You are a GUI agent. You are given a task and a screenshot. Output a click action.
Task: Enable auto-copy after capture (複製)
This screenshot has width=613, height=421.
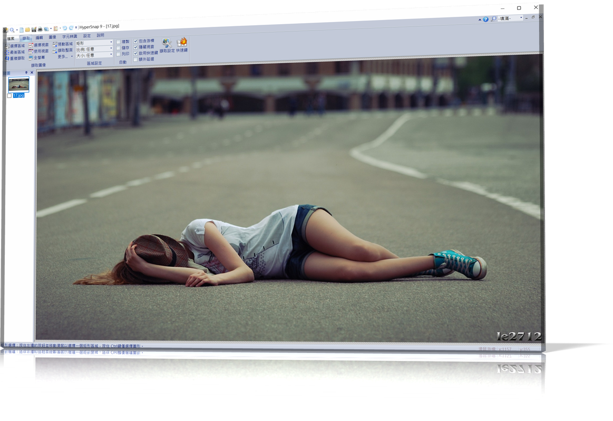pos(118,41)
